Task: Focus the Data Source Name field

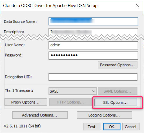Action: coord(93,21)
